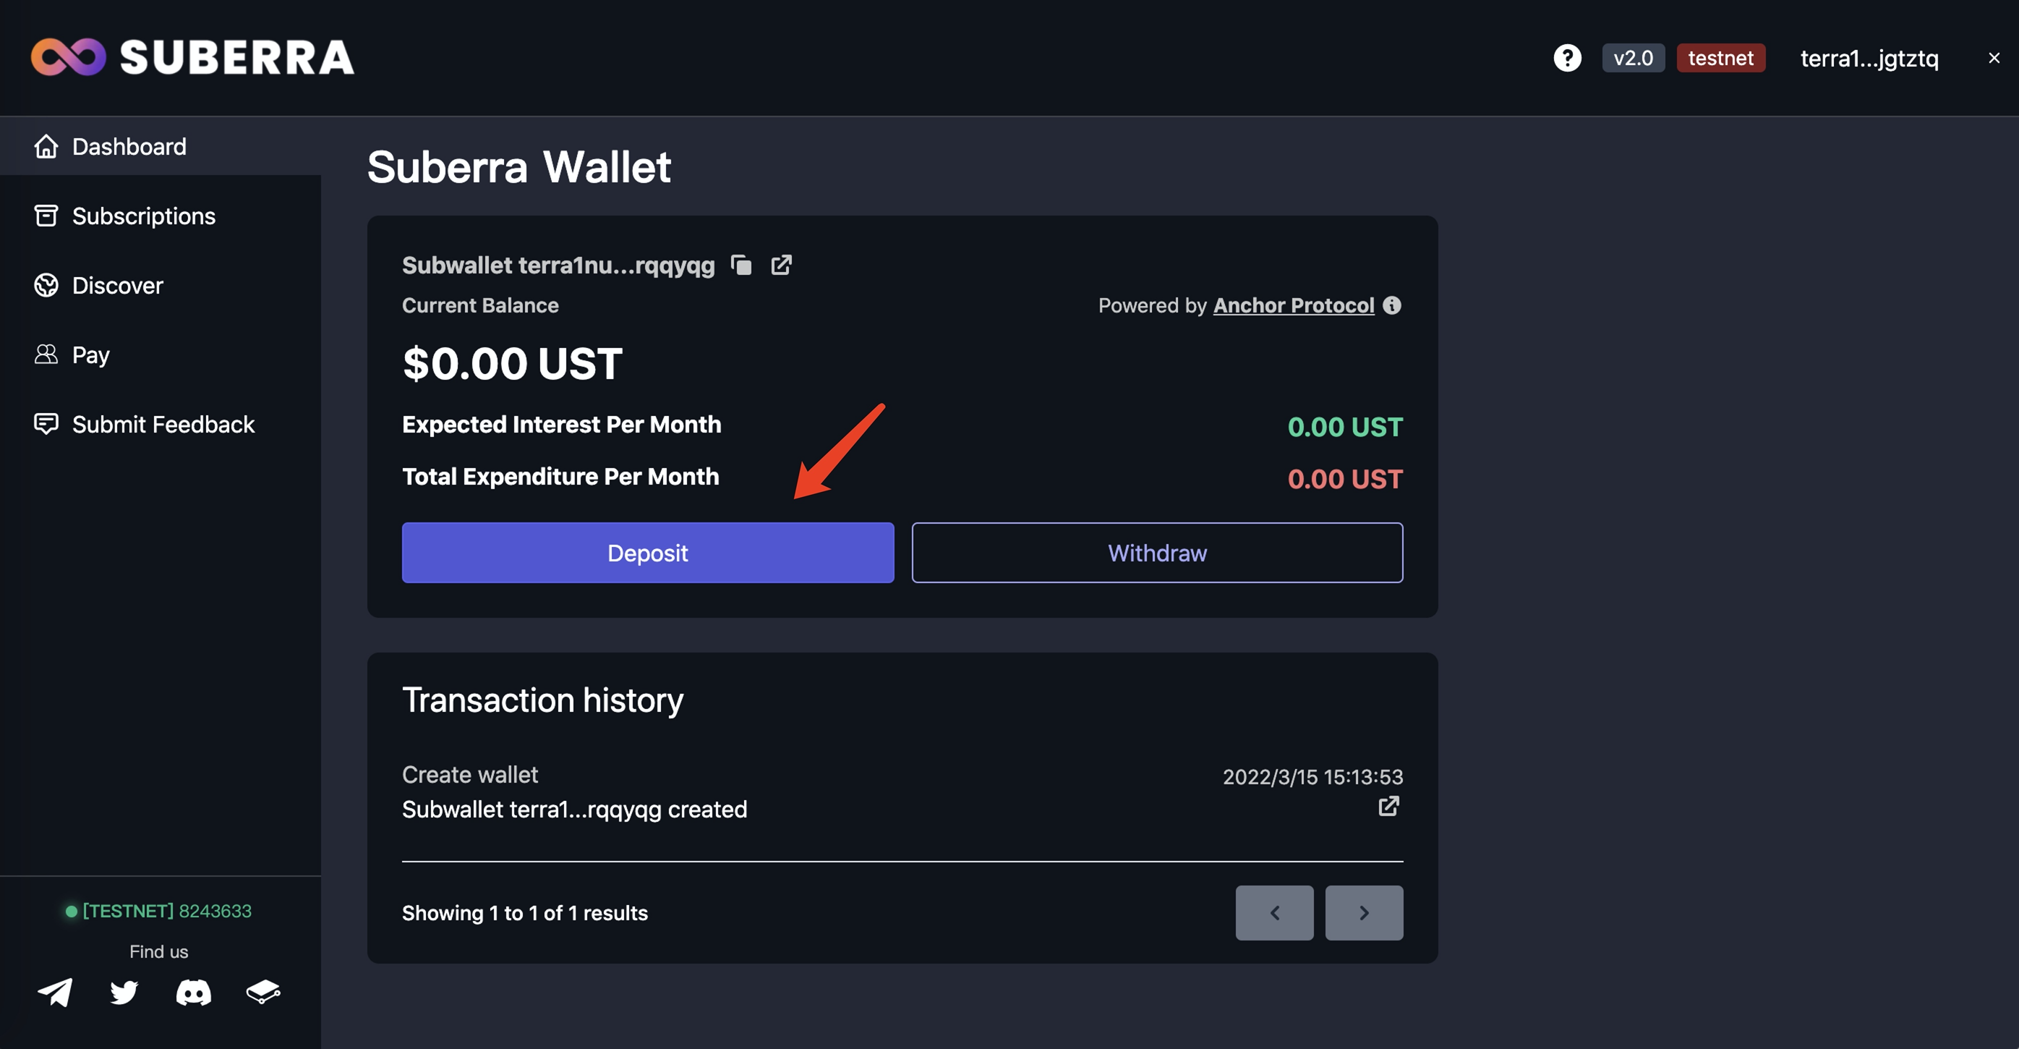The height and width of the screenshot is (1049, 2019).
Task: Open Create wallet transaction external link
Action: [x=1388, y=806]
